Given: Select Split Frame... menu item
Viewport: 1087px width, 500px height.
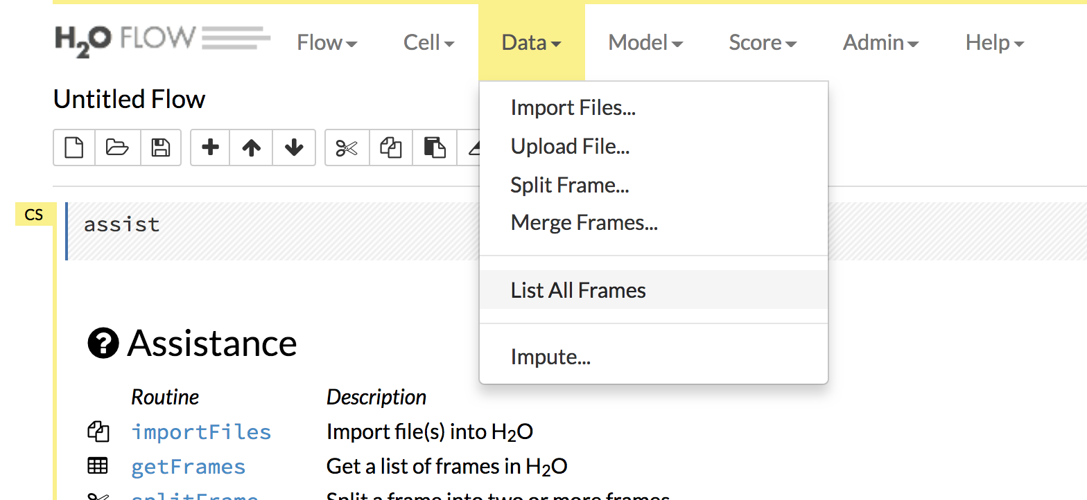Looking at the screenshot, I should [570, 185].
